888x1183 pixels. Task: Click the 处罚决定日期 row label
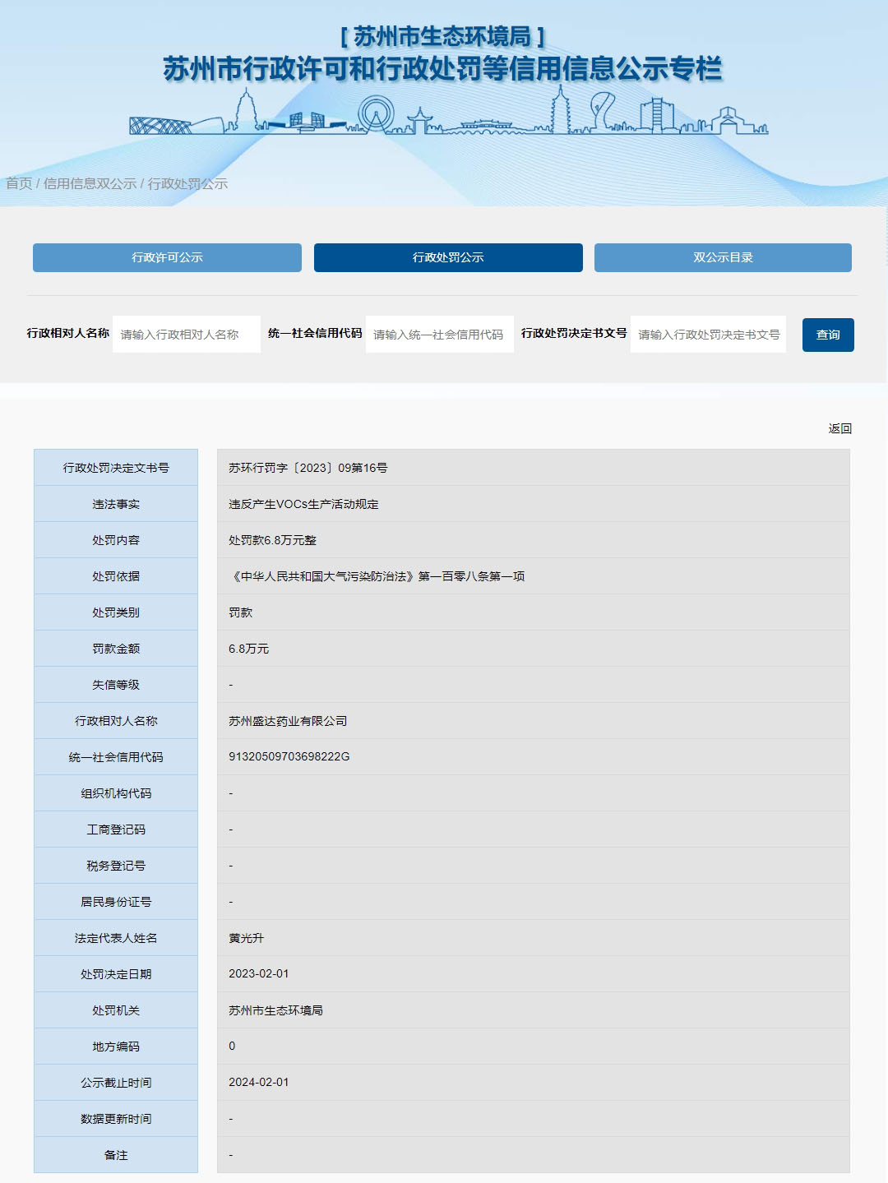coord(116,974)
